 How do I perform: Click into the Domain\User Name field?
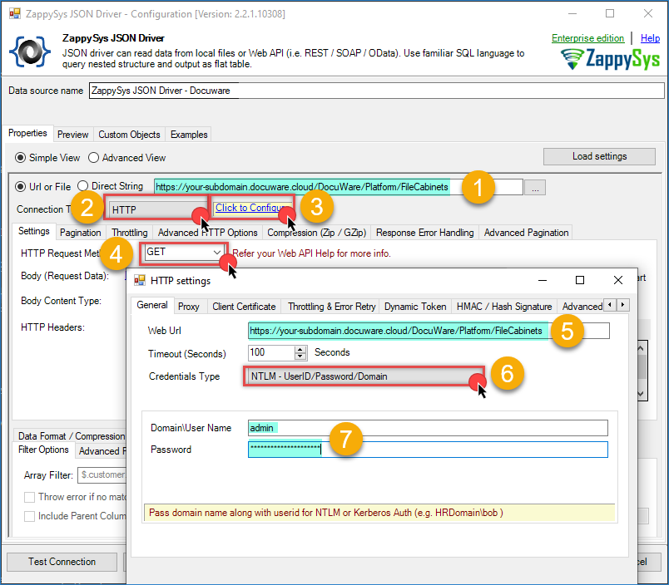[428, 428]
